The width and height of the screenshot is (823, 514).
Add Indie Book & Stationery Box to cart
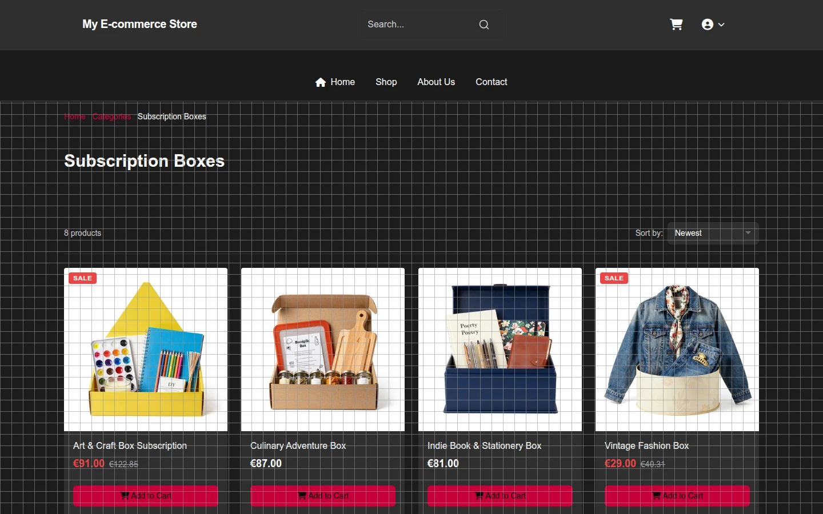(500, 496)
